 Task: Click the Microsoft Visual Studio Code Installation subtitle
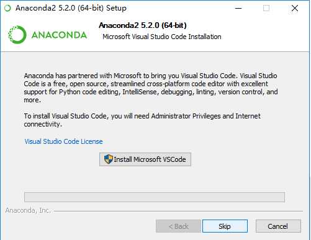[162, 37]
